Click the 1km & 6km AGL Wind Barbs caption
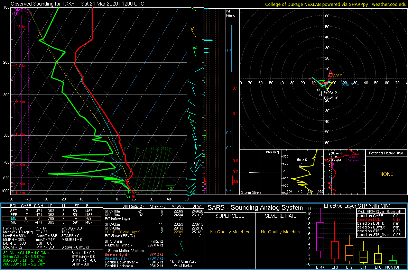Viewport: 408px width, 270px height. [183, 264]
